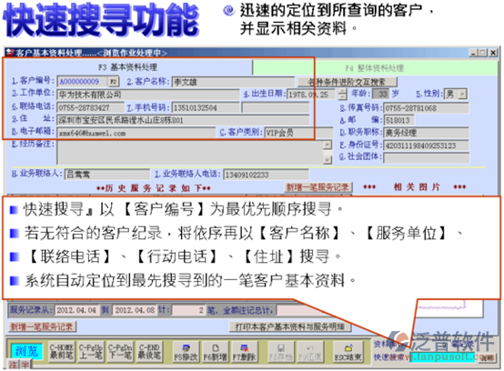
Task: Click the 经历备注 scrollbar down arrow
Action: [328, 160]
